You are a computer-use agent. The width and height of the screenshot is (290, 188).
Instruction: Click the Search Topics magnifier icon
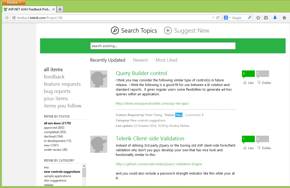[115, 30]
